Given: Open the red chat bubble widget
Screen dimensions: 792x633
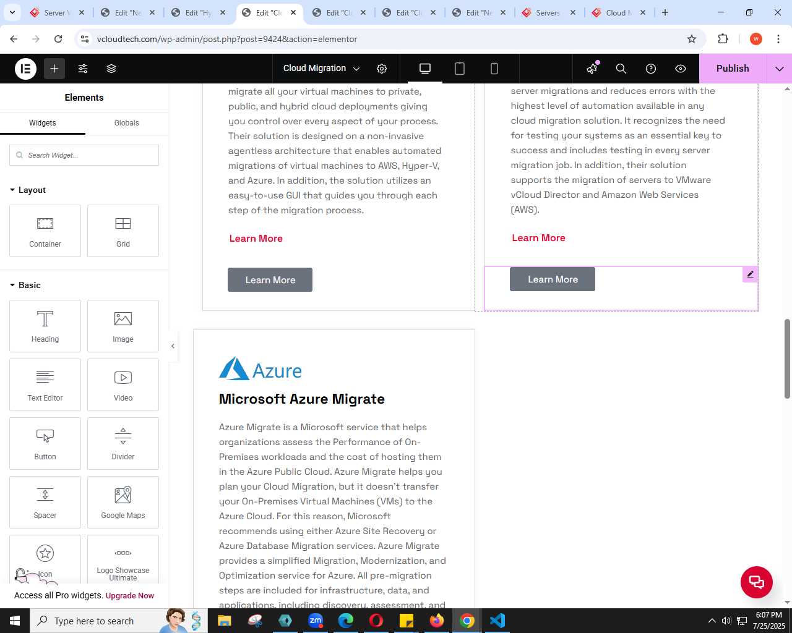Looking at the screenshot, I should [757, 582].
